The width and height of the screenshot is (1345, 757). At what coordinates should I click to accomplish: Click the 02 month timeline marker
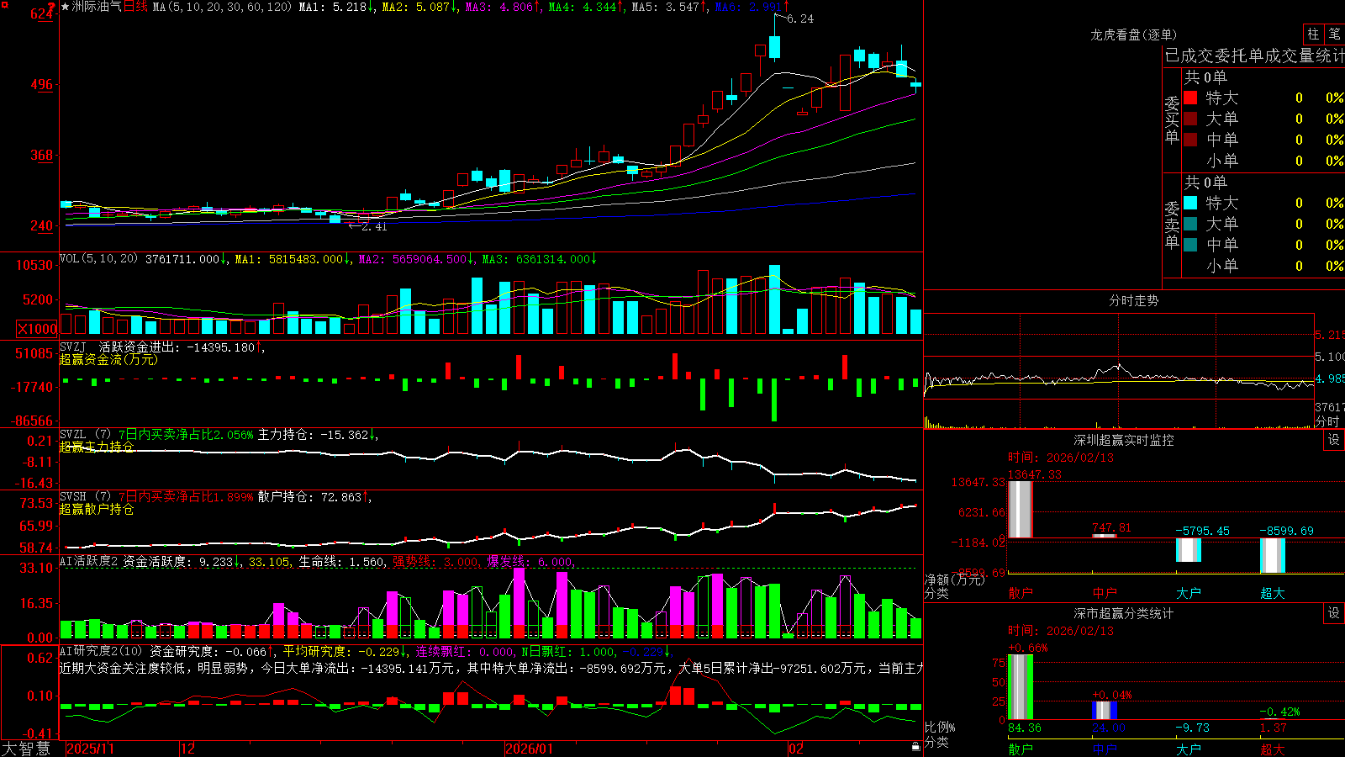tap(795, 749)
